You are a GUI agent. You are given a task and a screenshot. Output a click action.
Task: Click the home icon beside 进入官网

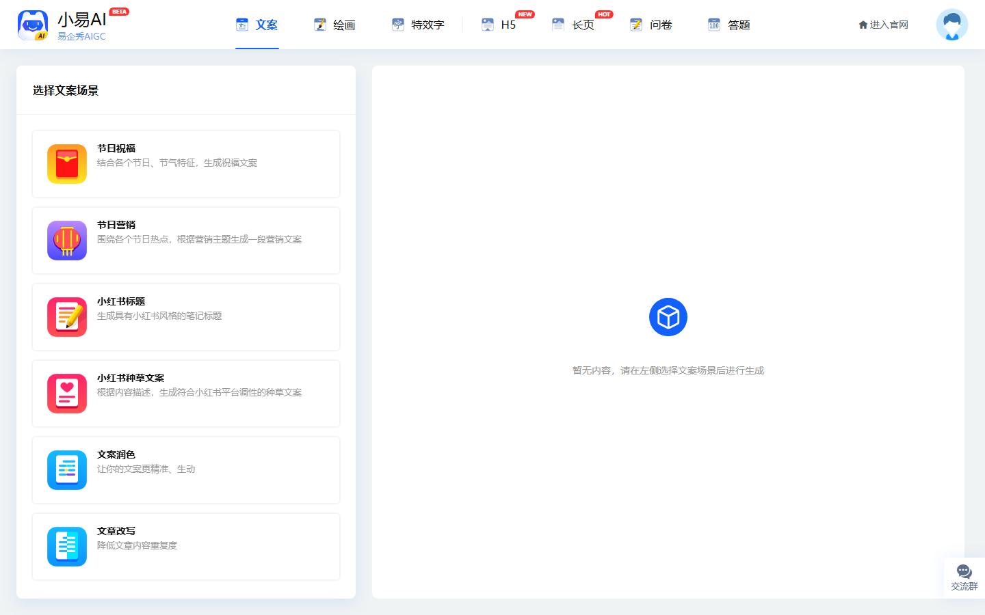coord(863,25)
